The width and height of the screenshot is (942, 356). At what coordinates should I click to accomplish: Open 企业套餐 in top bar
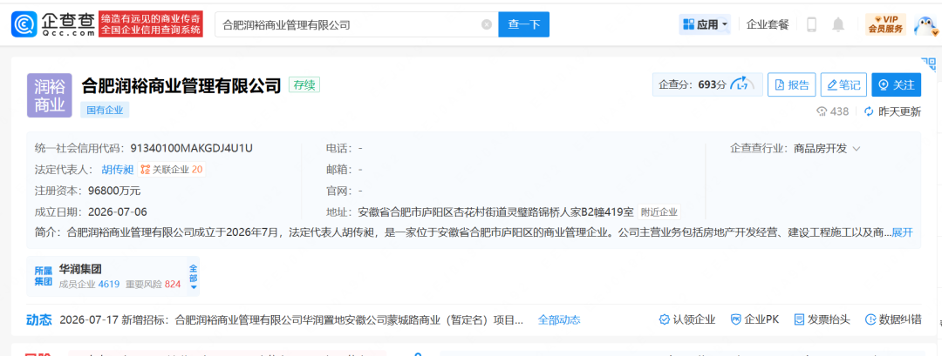pyautogui.click(x=768, y=24)
